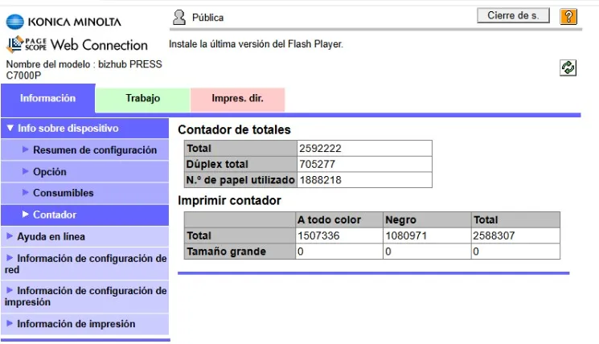This screenshot has width=599, height=344.
Task: Select Opción in the sidebar menu
Action: (x=50, y=172)
